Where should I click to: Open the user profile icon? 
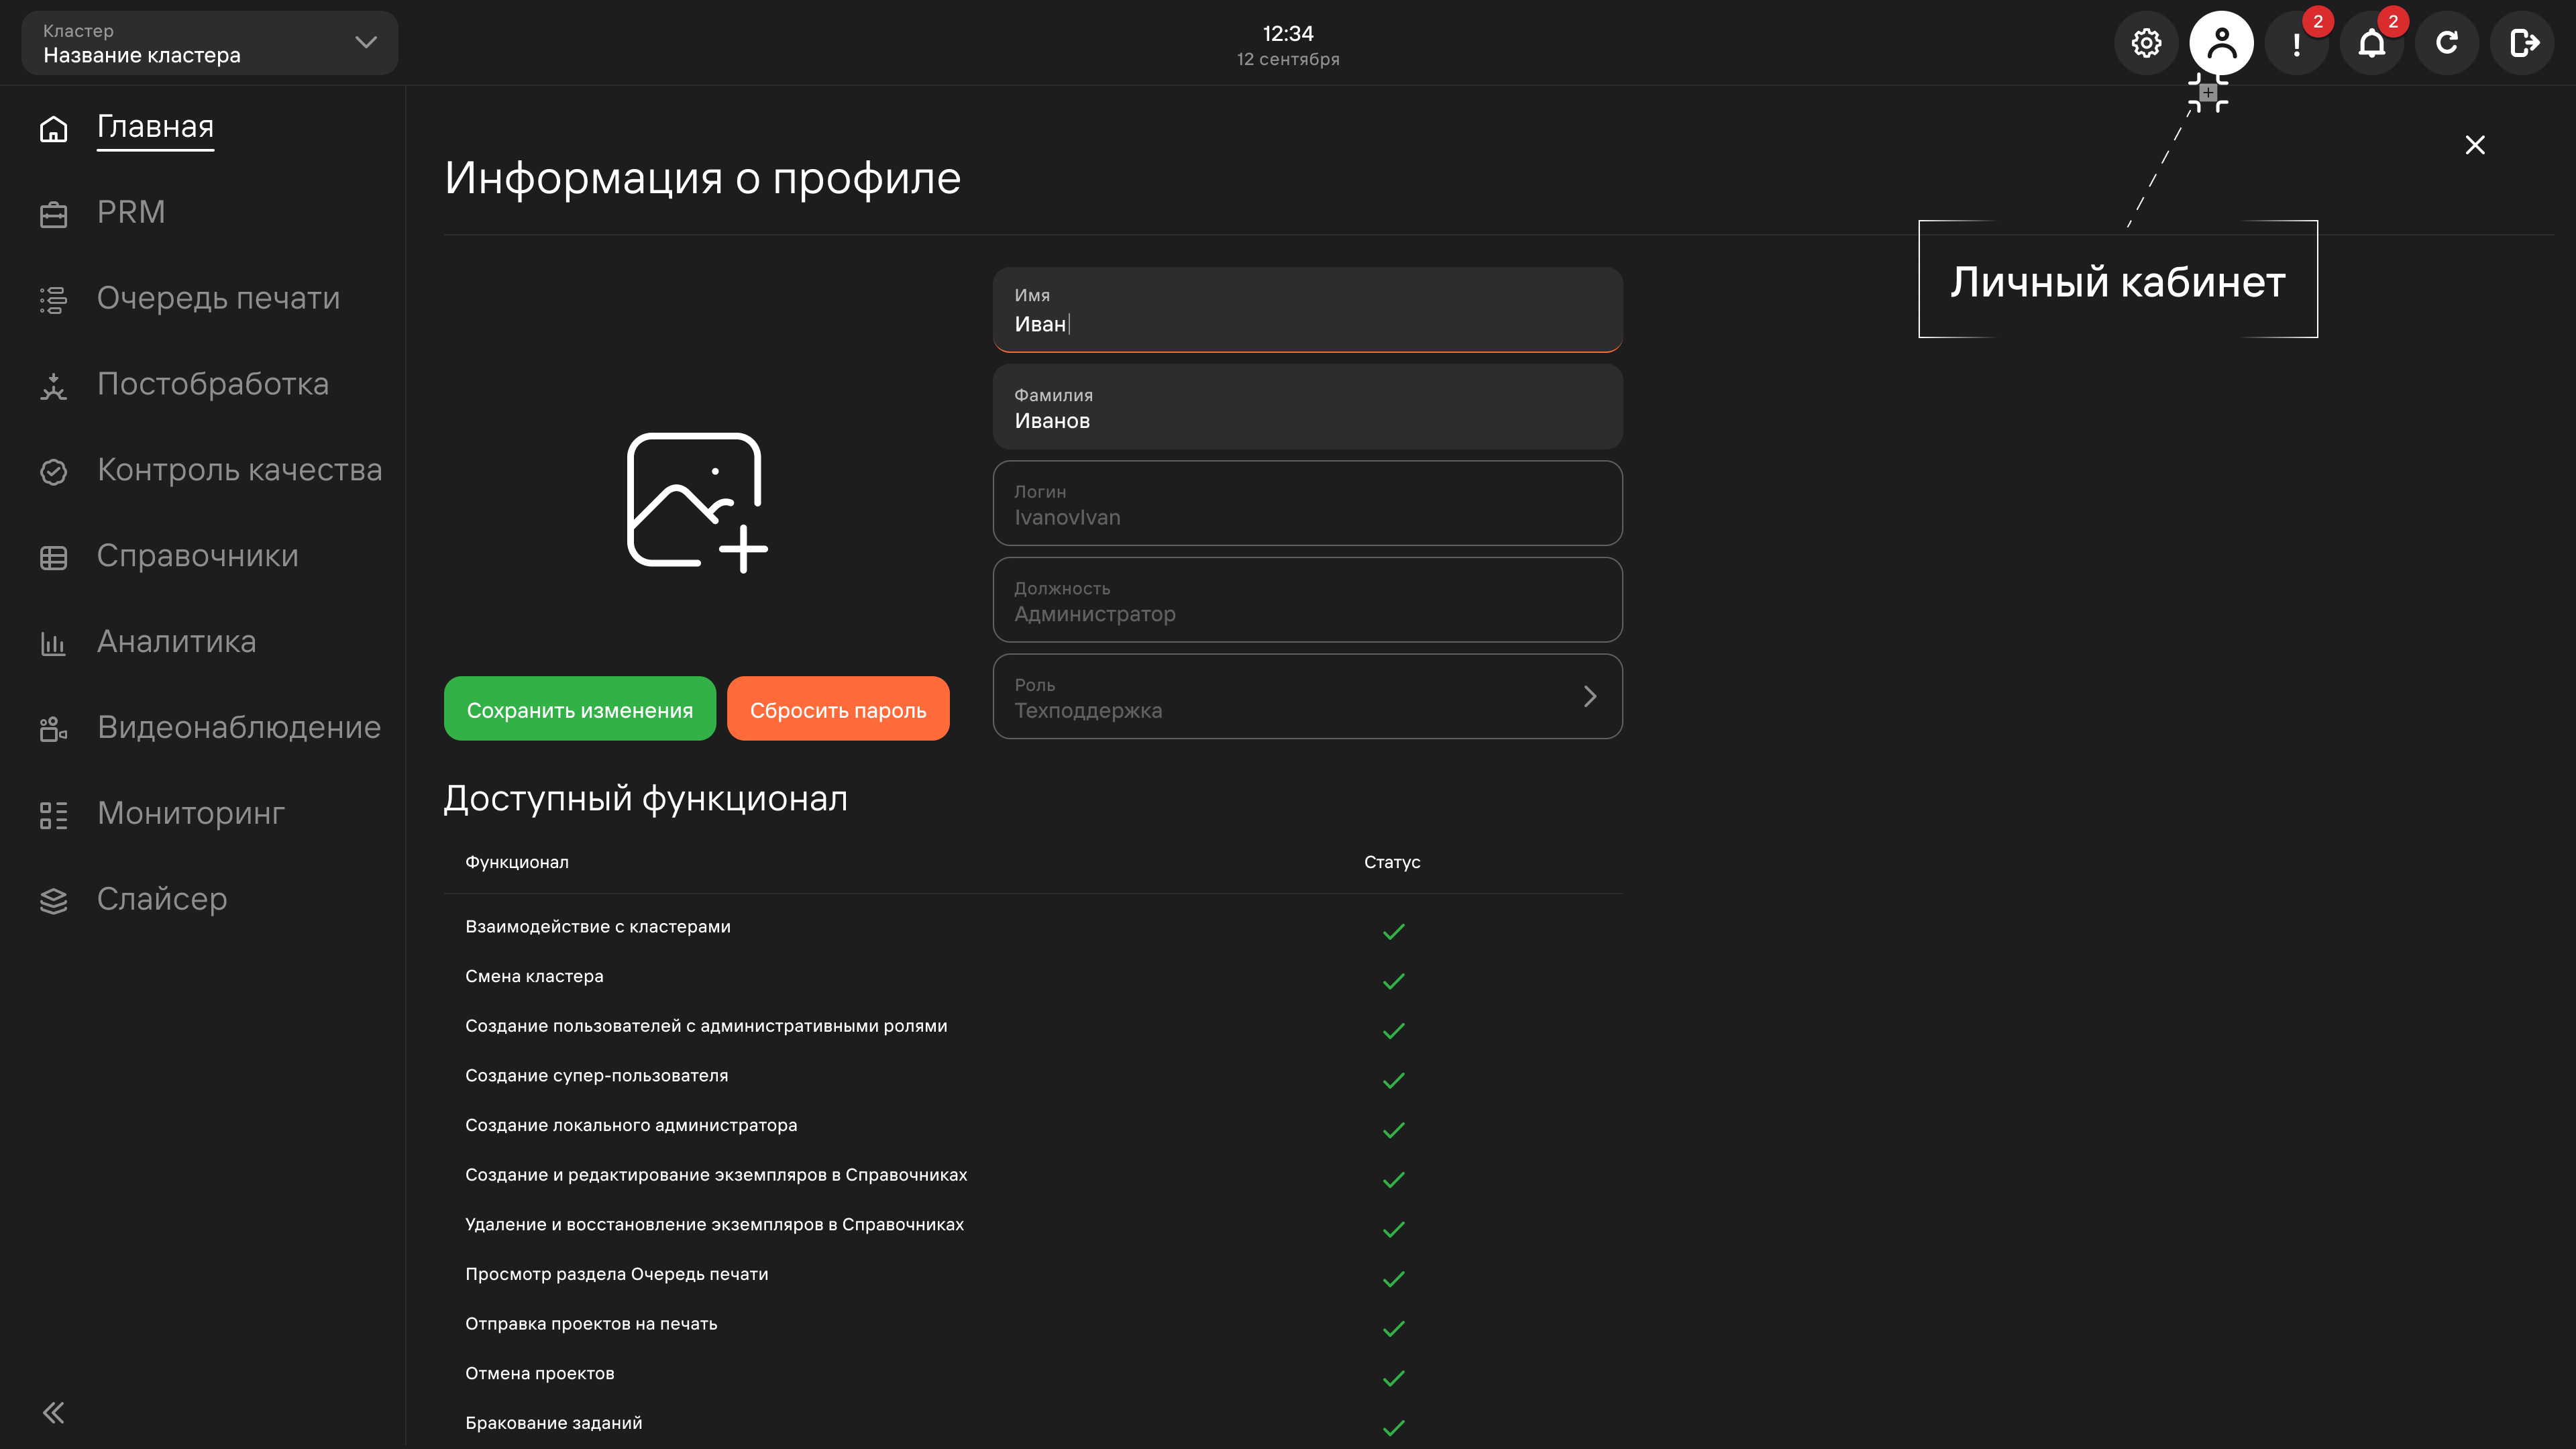point(2221,43)
